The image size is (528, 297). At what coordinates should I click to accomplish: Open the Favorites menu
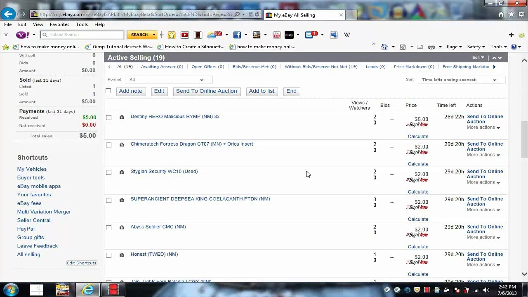pos(59,24)
